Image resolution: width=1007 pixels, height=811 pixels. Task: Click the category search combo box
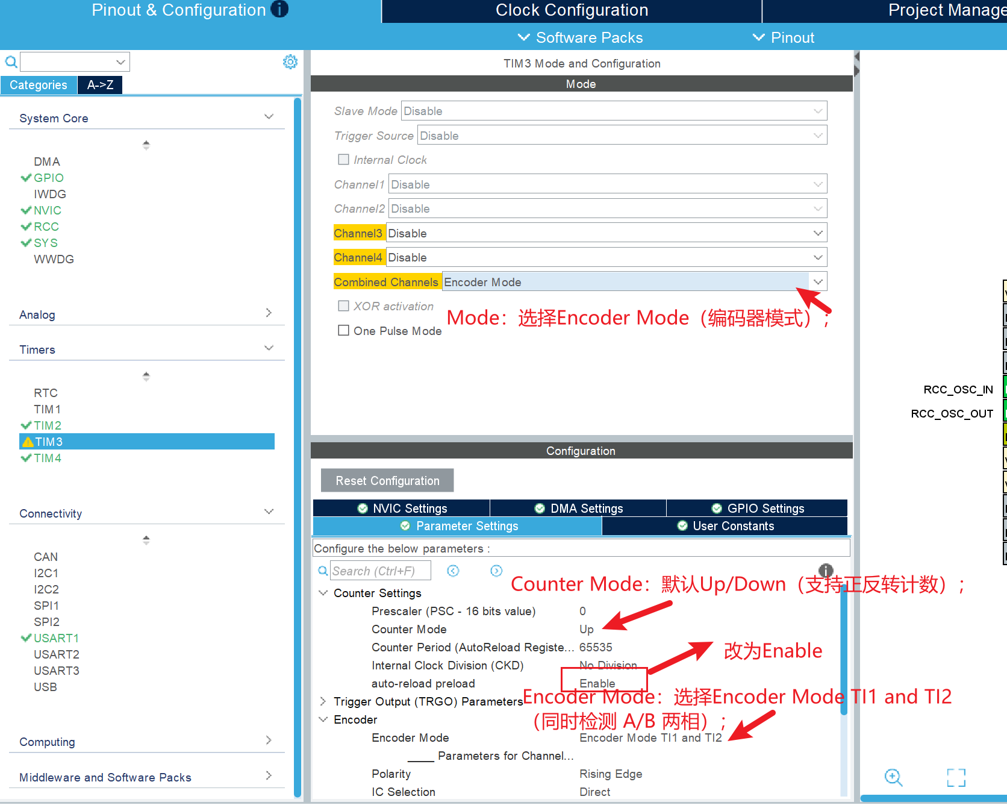pyautogui.click(x=75, y=61)
